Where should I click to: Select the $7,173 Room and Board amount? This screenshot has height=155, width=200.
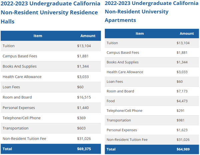183,91
